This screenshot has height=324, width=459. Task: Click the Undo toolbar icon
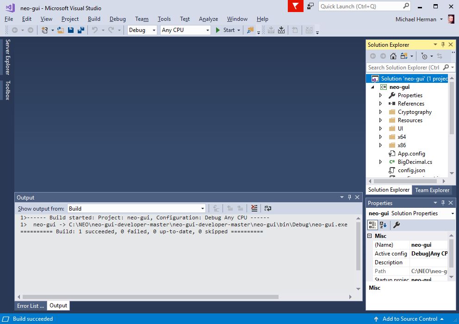tap(94, 30)
